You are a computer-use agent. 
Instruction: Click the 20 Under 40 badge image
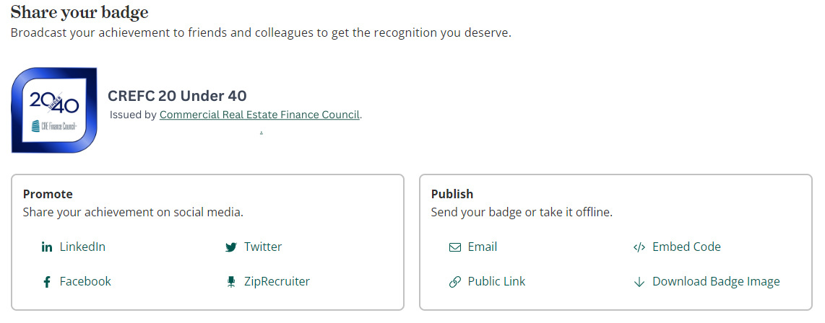tap(54, 110)
